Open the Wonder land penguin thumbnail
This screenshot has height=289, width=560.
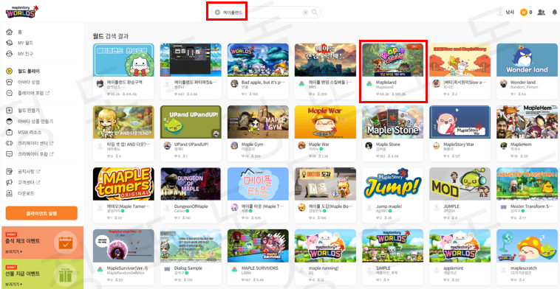[x=527, y=60]
